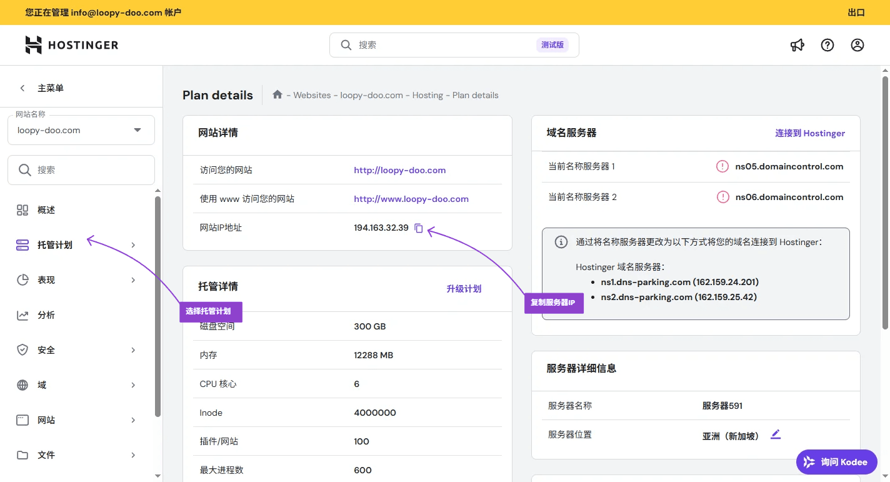
Task: Expand the 安全 sidebar section
Action: click(76, 350)
